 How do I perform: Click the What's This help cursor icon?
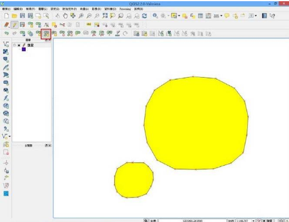point(272,16)
